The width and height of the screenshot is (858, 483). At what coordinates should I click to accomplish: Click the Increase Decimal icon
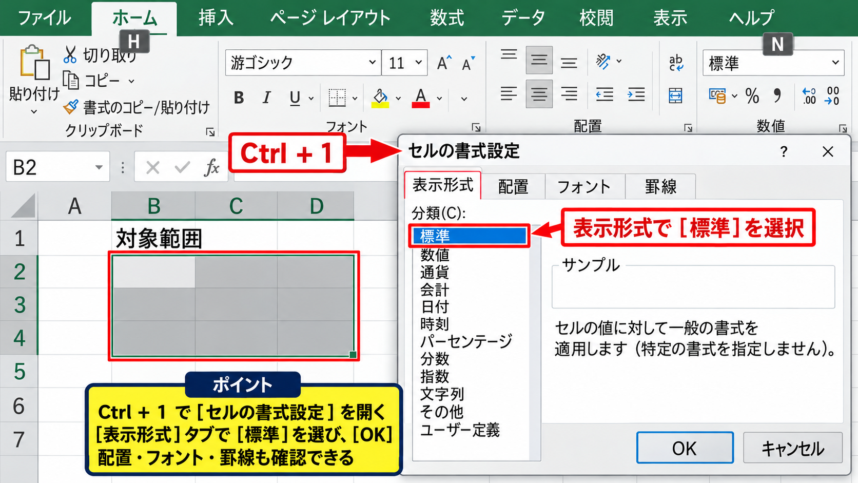(x=809, y=96)
